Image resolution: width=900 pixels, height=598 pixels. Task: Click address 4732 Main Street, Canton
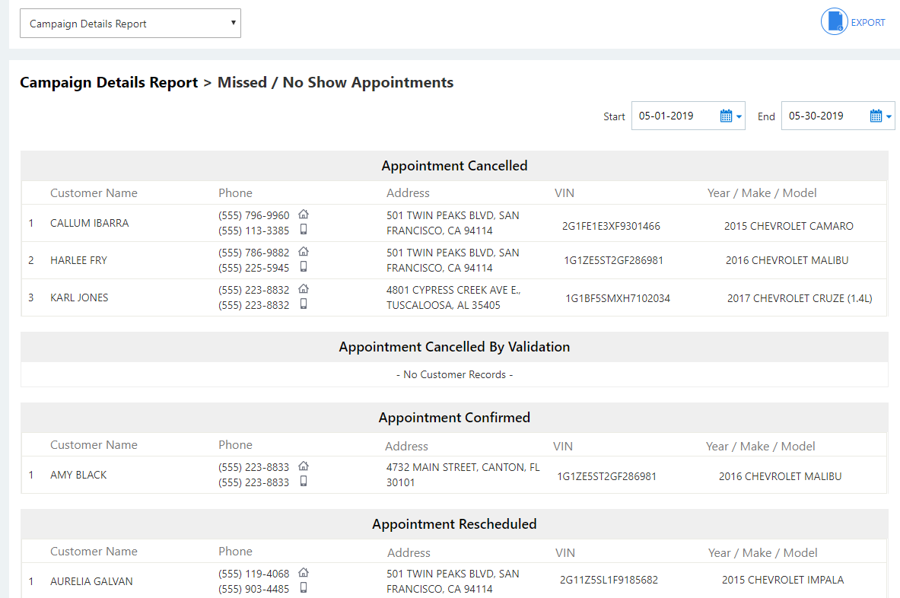click(463, 476)
